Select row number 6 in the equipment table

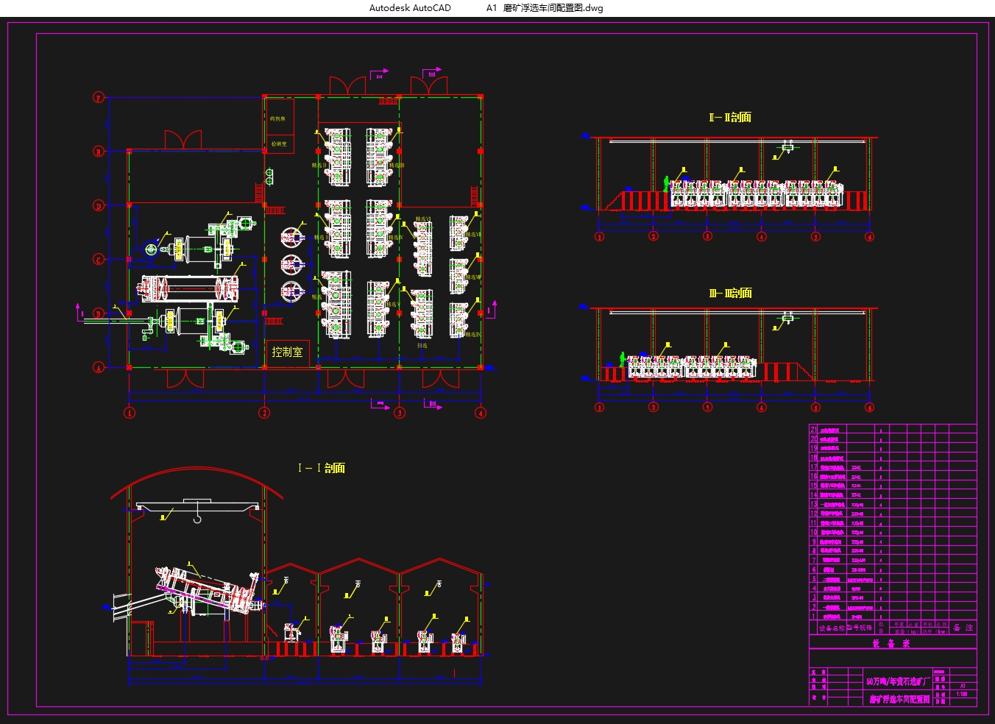(x=813, y=569)
